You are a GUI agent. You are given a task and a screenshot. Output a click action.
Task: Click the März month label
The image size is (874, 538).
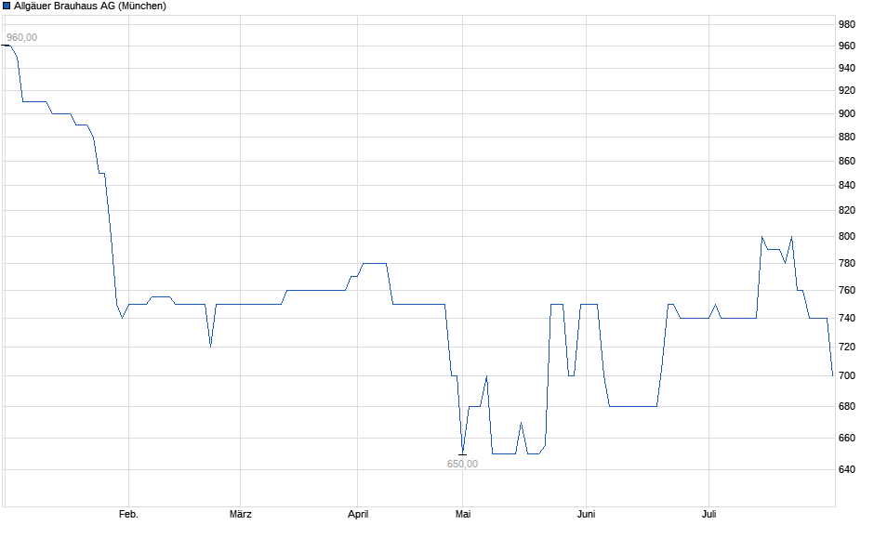coord(240,514)
